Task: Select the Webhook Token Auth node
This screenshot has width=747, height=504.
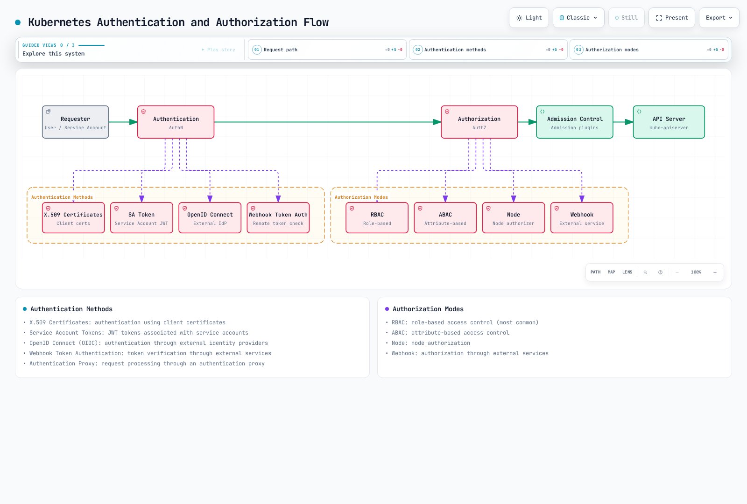Action: [278, 217]
